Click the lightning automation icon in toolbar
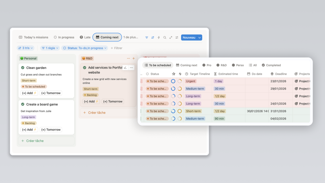Screen dimensions: 325x183 (x=159, y=38)
